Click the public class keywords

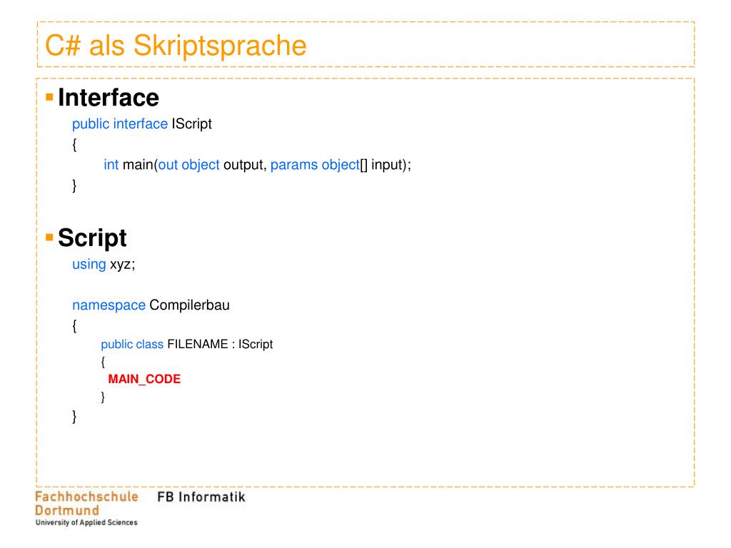pos(132,345)
